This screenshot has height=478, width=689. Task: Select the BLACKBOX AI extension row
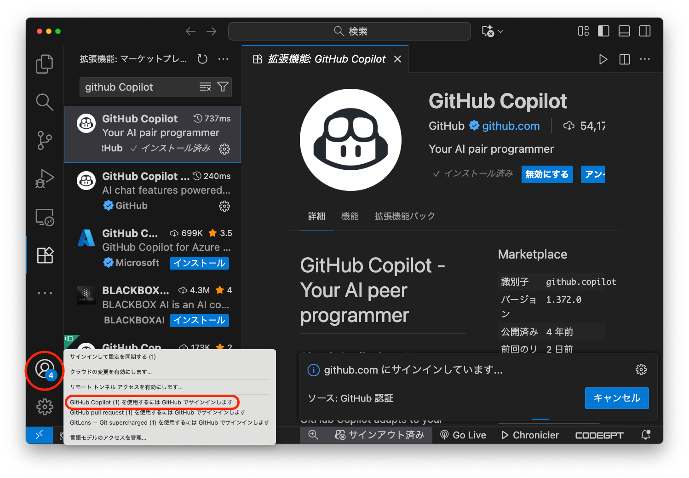(152, 305)
